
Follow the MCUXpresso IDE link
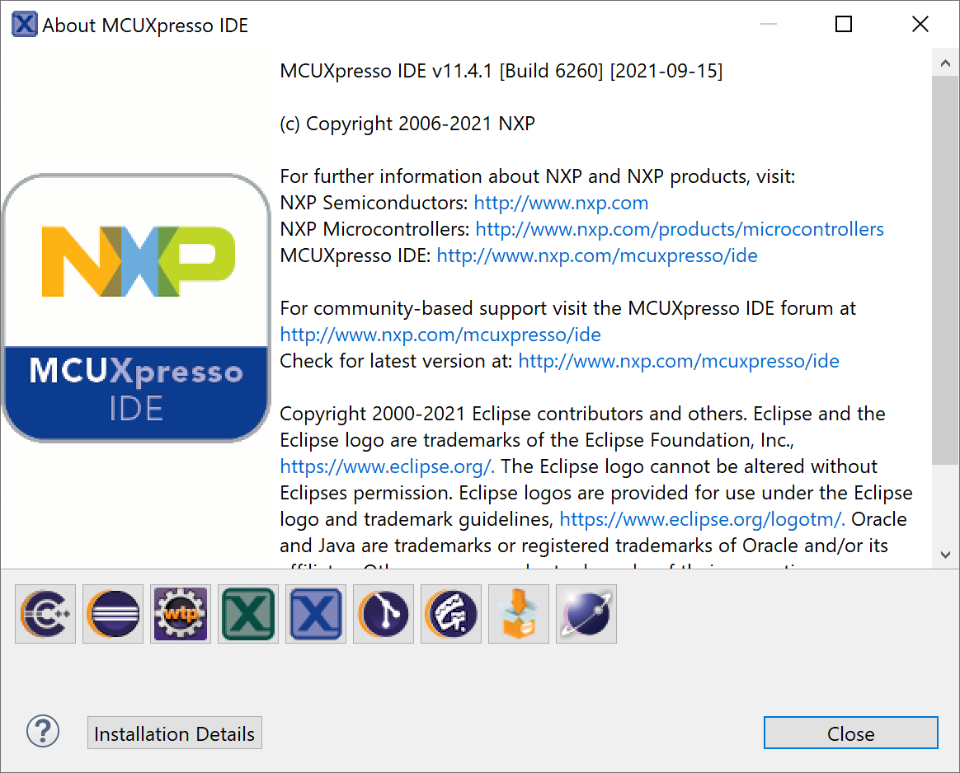click(x=595, y=255)
